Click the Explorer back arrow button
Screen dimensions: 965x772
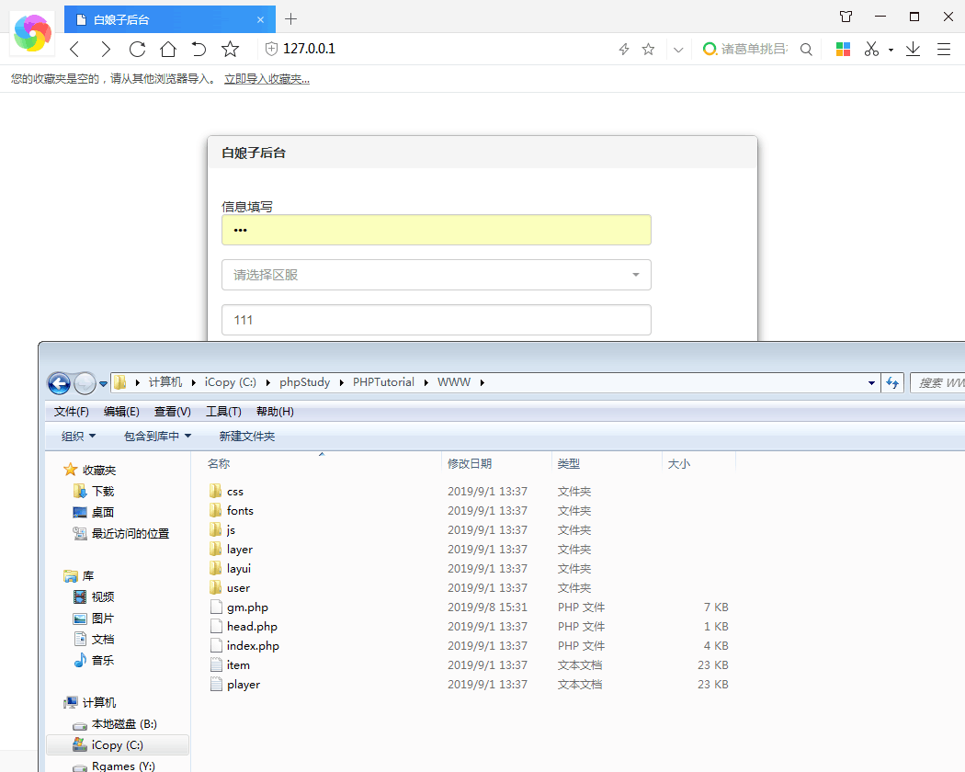coord(59,382)
